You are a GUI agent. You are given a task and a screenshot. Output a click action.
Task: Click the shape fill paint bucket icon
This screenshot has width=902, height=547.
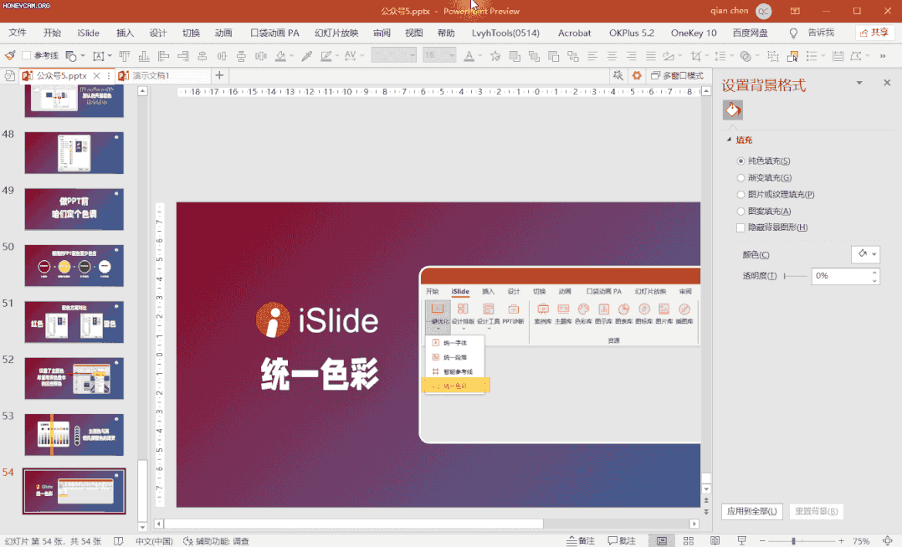pos(281,56)
